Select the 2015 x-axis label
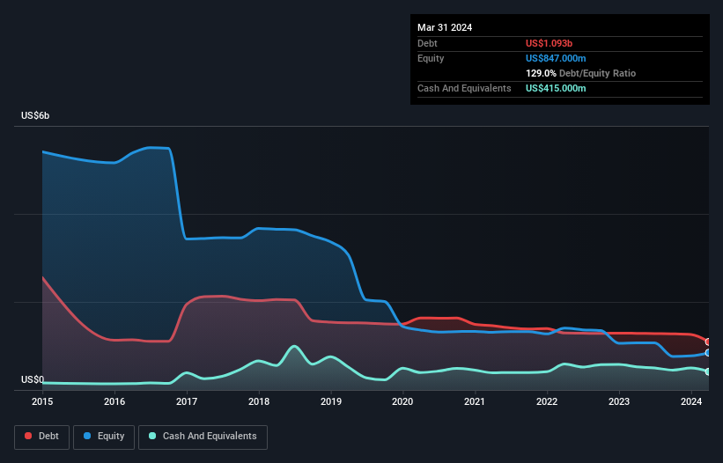Screen dimensions: 723x463 click(x=42, y=401)
